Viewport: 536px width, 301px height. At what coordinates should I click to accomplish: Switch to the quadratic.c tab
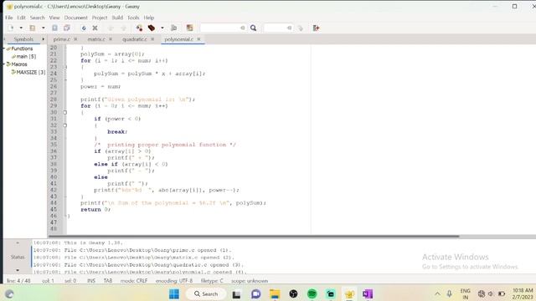tap(135, 39)
